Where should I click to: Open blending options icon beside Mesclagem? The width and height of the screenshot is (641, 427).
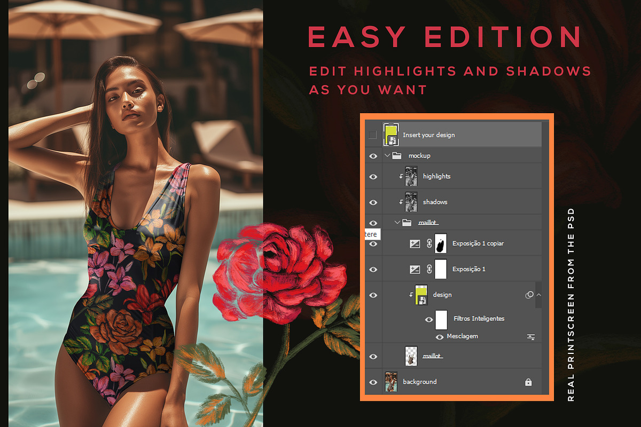click(x=530, y=337)
